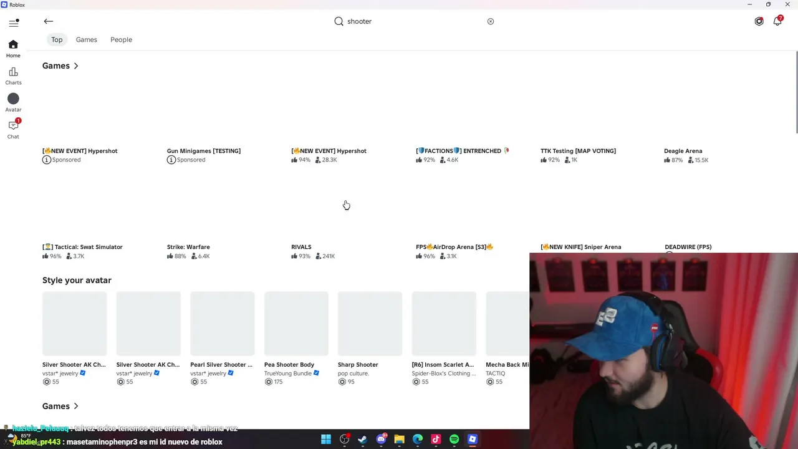The width and height of the screenshot is (798, 449).
Task: Visit Spider-Blox's Clothing creator
Action: 444,374
